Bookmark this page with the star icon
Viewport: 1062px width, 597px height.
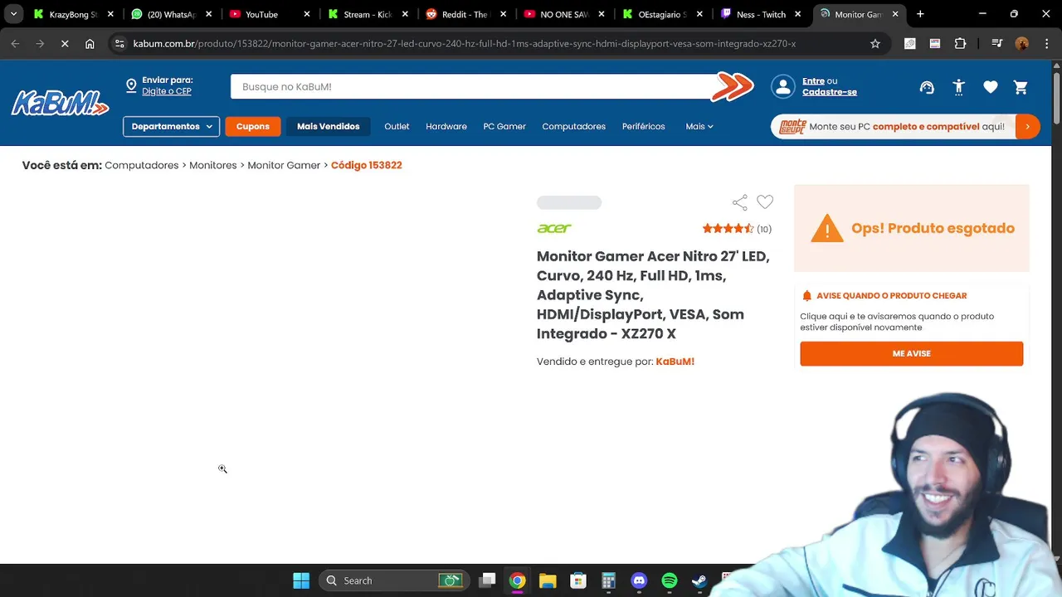click(875, 44)
